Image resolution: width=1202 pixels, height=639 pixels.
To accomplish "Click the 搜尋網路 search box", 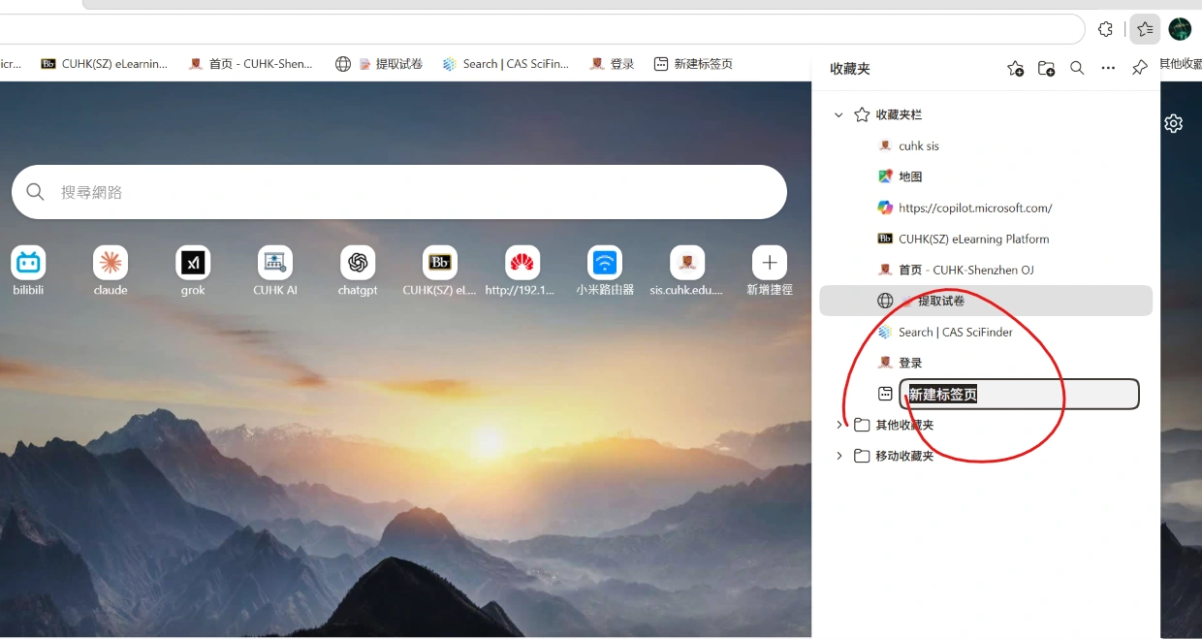I will click(x=398, y=192).
